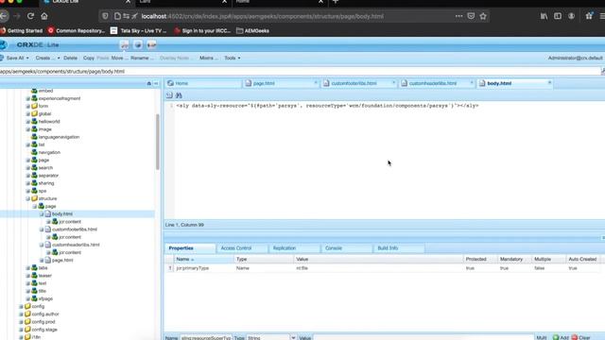Select the config.stage folder in tree
605x340 pixels.
(44, 330)
